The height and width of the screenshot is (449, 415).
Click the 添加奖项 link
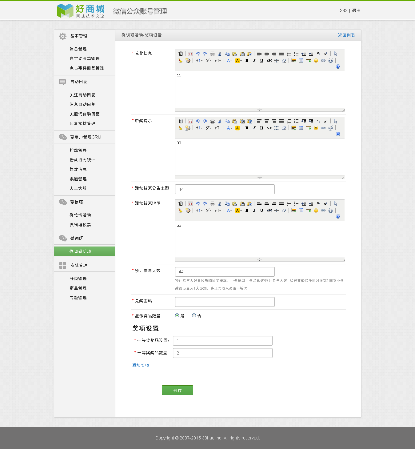(x=141, y=366)
